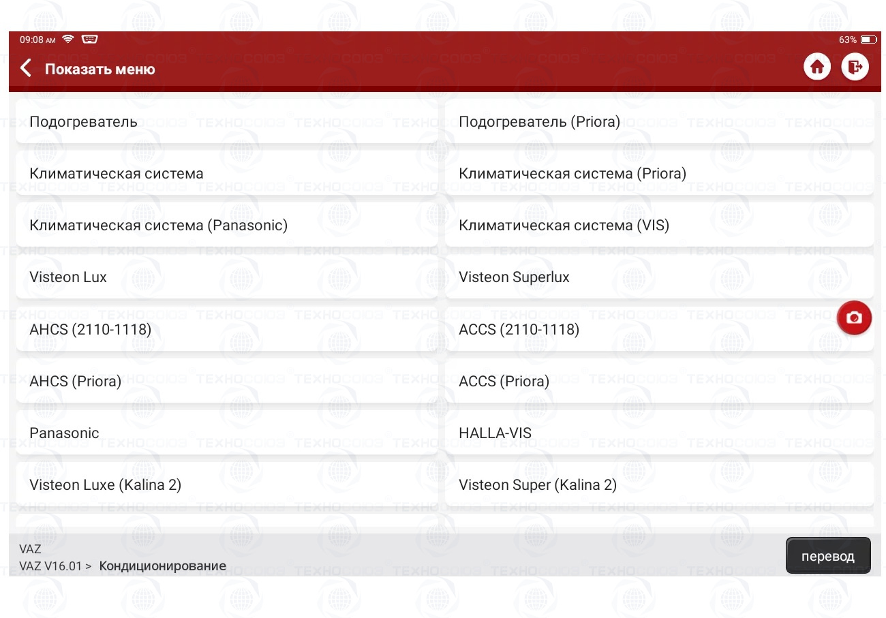Select Подогреватель (Priora) option
The height and width of the screenshot is (618, 886).
point(658,122)
